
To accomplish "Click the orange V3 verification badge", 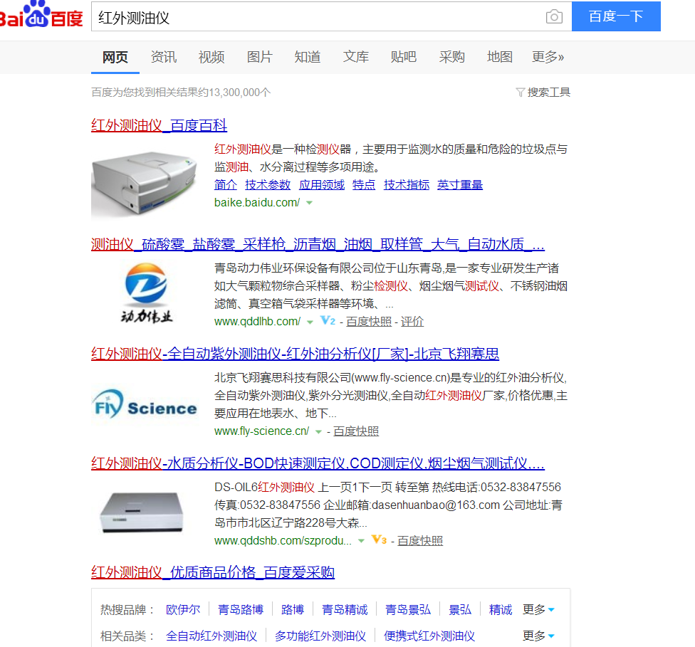I will (379, 540).
